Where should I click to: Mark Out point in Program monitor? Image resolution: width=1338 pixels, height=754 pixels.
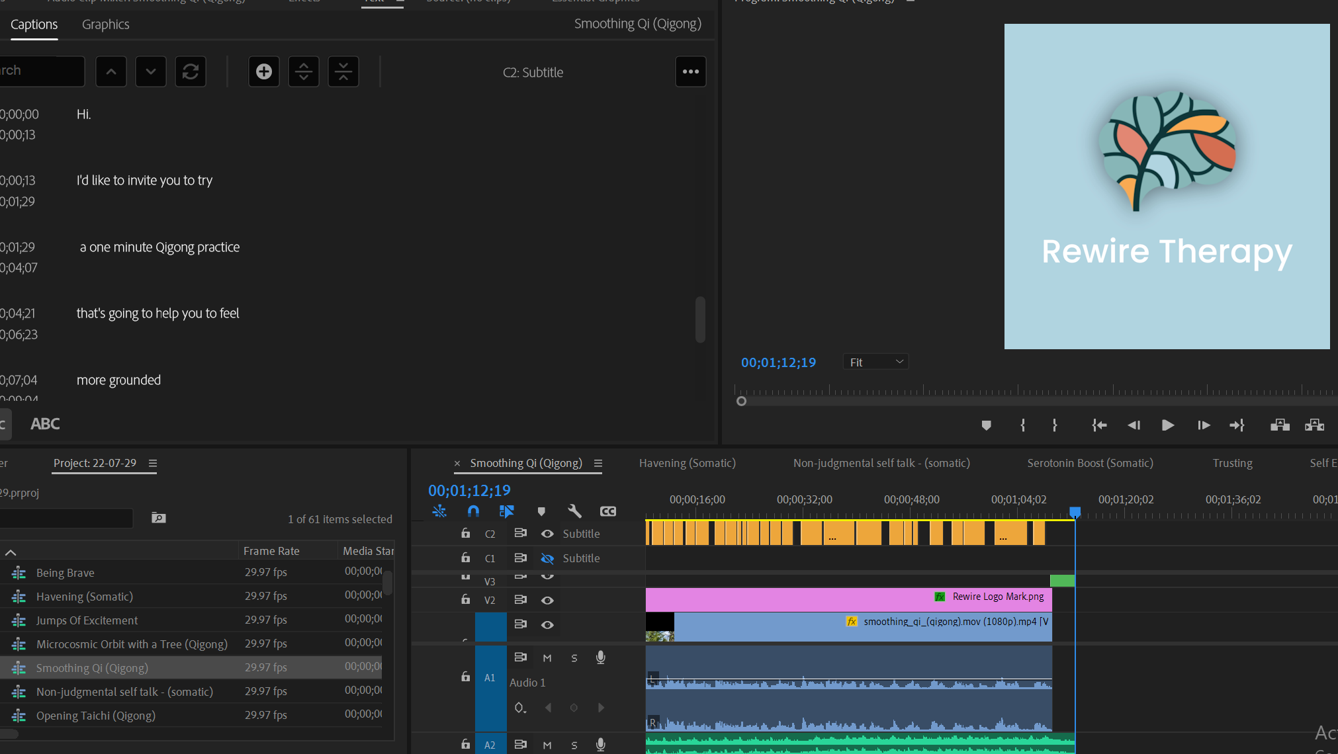click(x=1055, y=425)
